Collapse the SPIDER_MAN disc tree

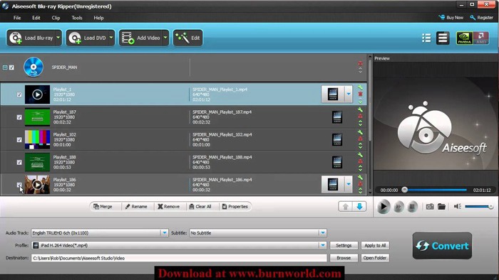click(5, 68)
